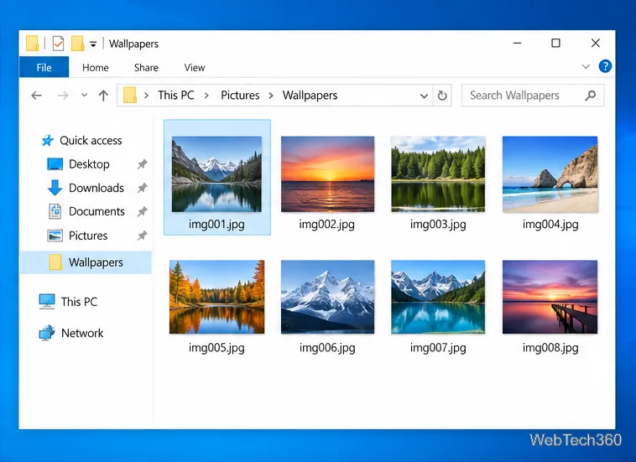Switch to the Share ribbon tab
The width and height of the screenshot is (636, 462).
point(146,67)
